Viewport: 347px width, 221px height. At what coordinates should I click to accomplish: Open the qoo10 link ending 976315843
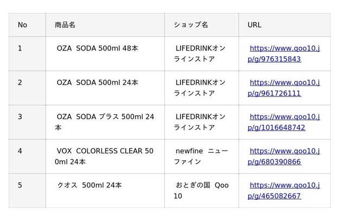point(284,54)
